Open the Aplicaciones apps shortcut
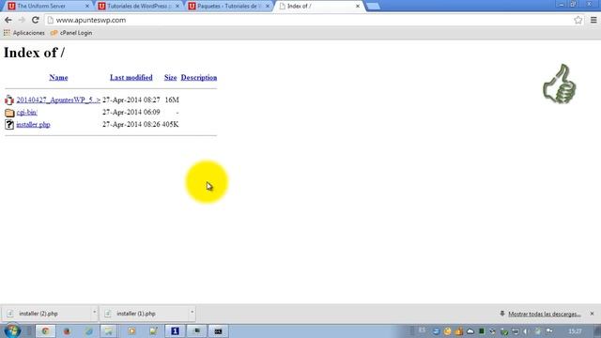The image size is (601, 338). point(23,33)
